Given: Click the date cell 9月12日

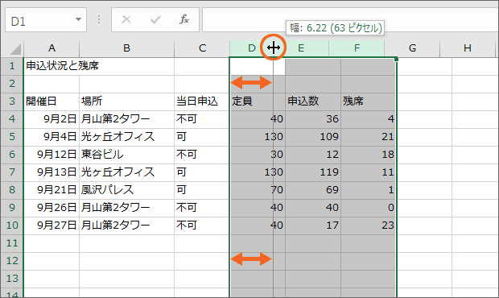Looking at the screenshot, I should click(x=52, y=155).
